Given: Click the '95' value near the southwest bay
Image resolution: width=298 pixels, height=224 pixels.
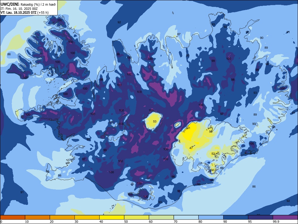Looking at the screenshot, I should pyautogui.click(x=88, y=139).
